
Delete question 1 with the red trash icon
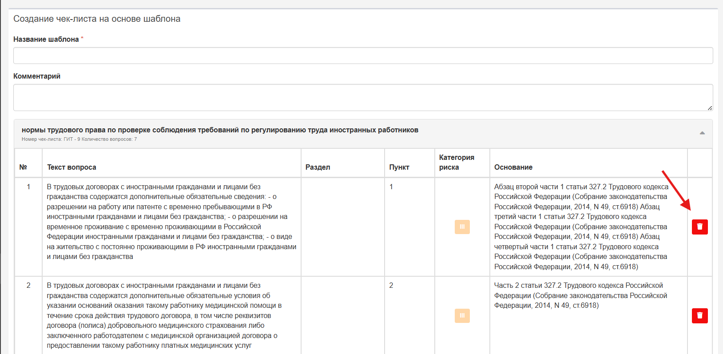click(699, 227)
